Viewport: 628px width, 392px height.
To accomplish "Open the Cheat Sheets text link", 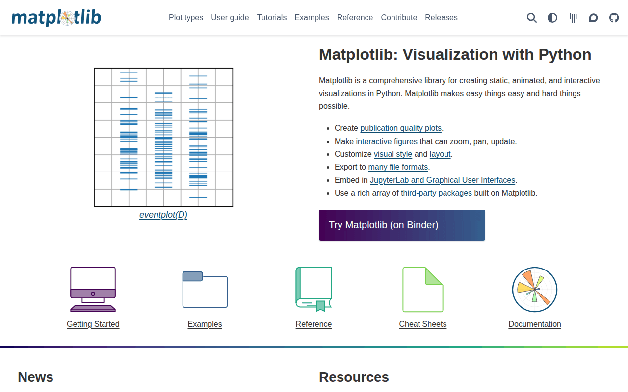I will 423,324.
